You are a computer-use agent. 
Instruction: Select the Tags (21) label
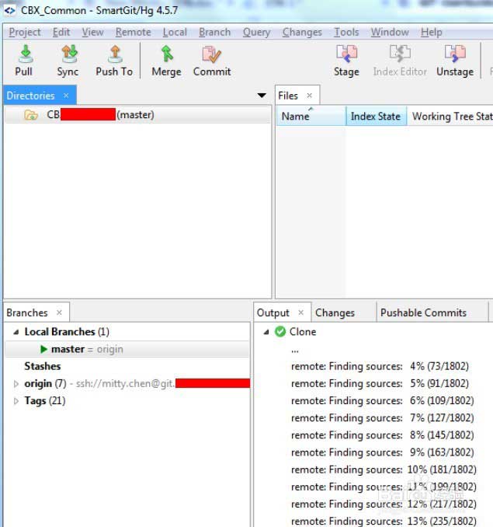point(44,401)
